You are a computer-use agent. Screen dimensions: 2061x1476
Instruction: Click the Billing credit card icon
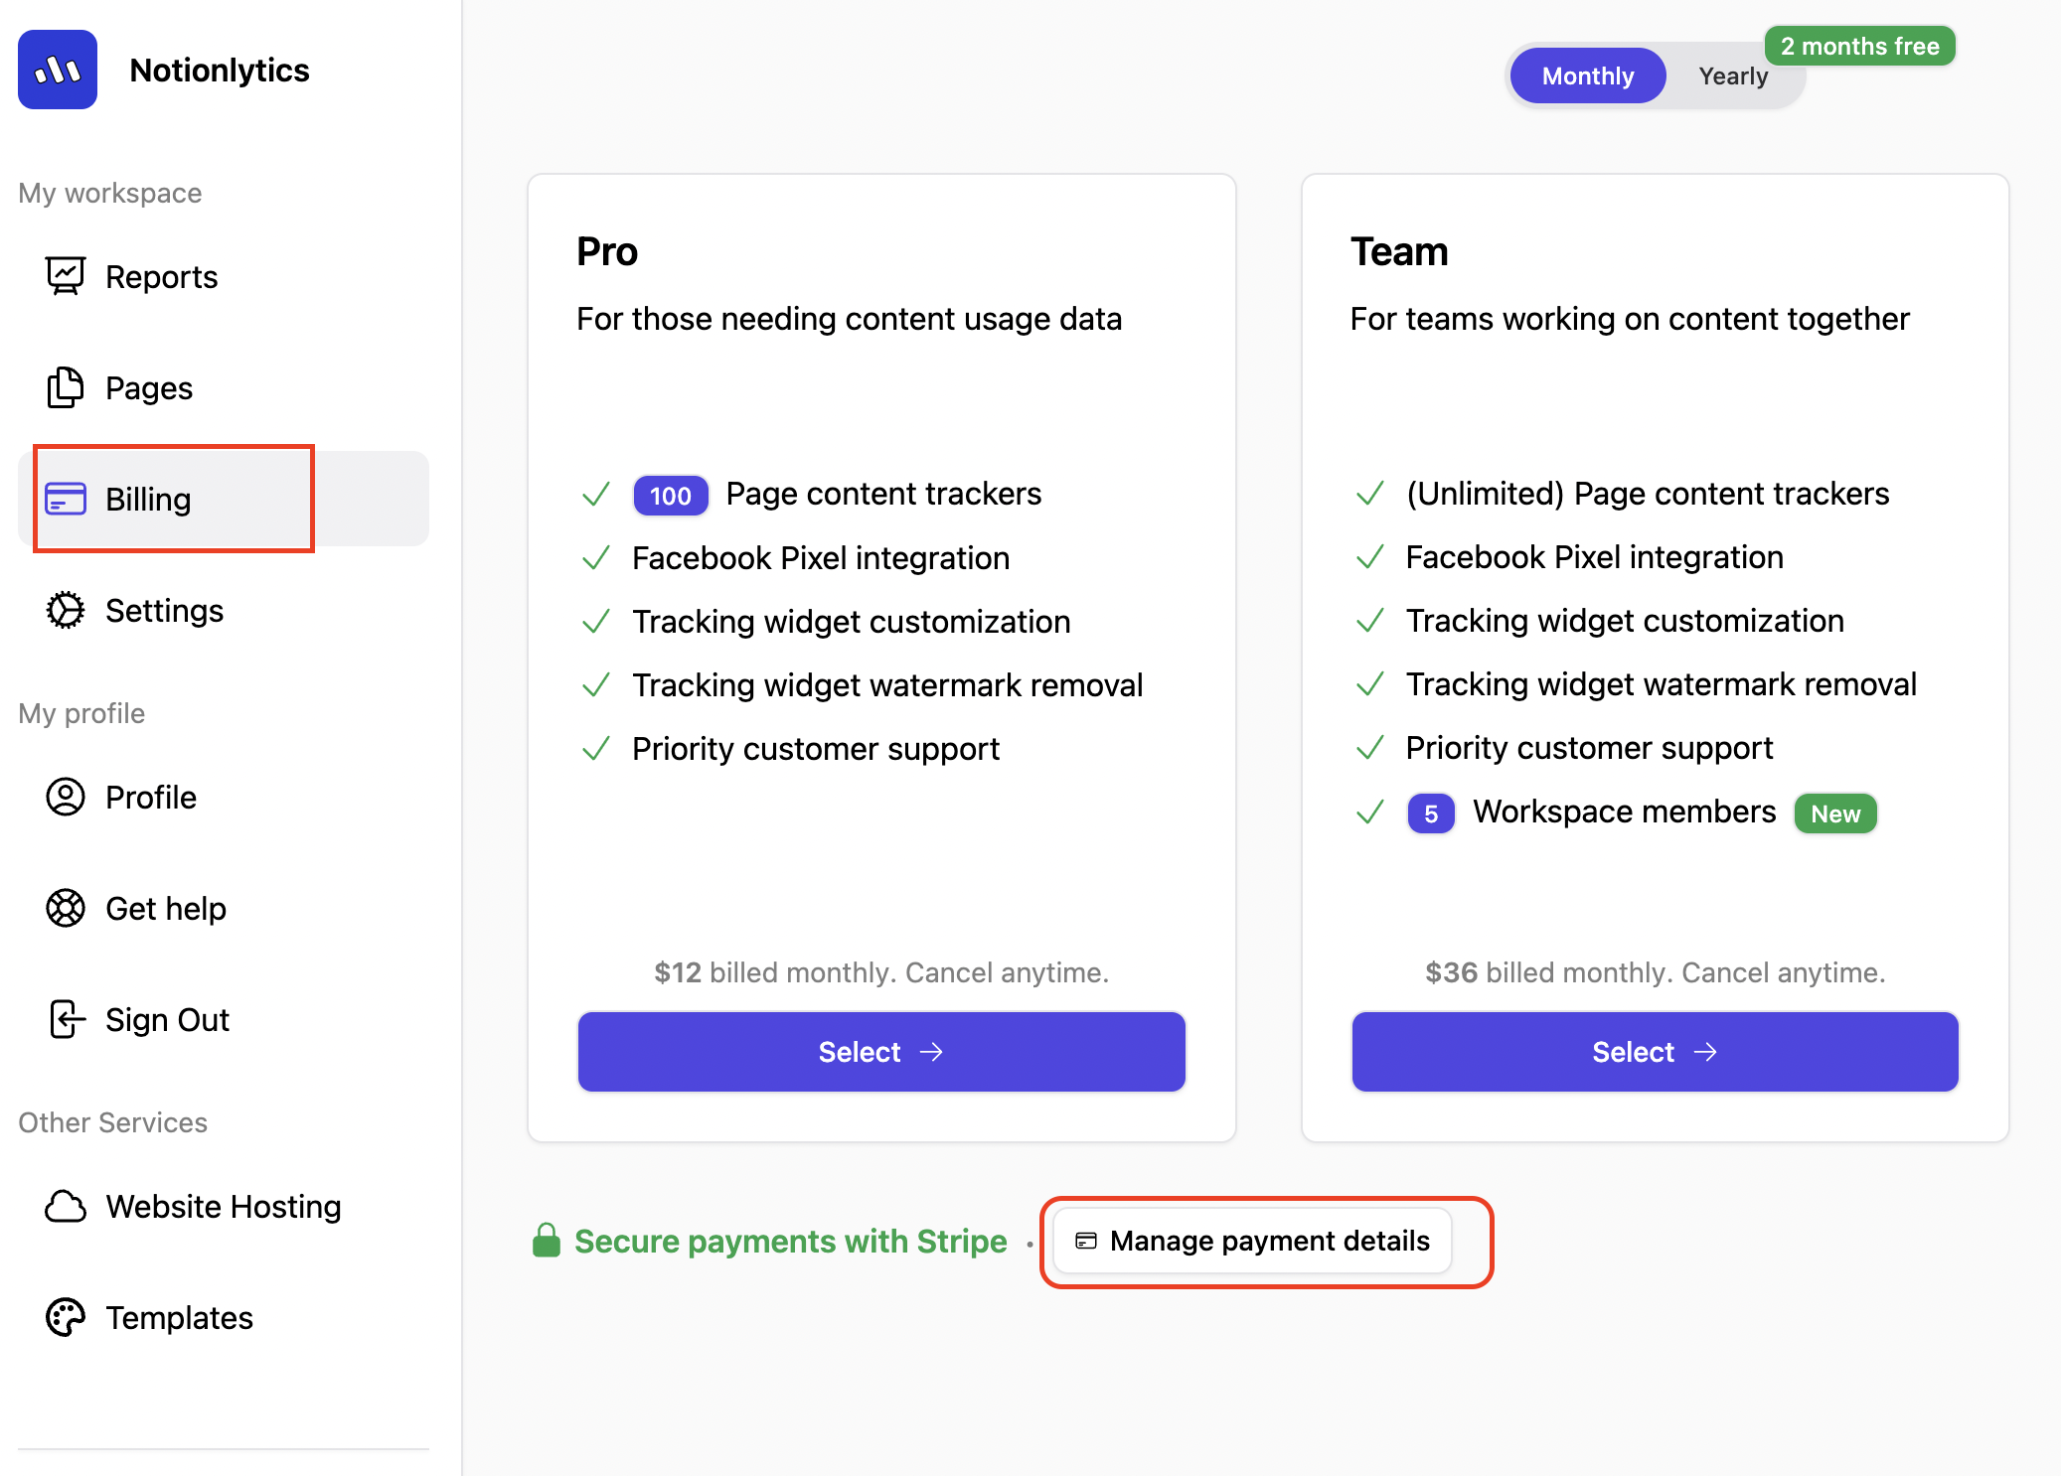(x=66, y=499)
